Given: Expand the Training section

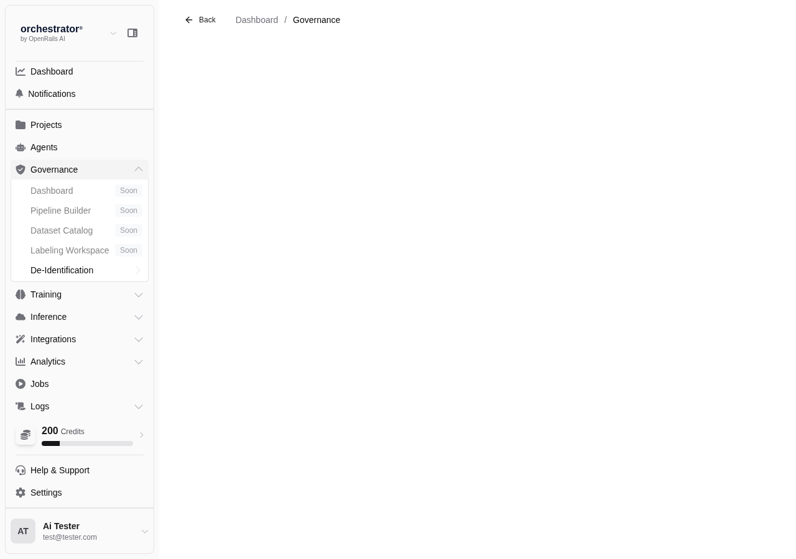Looking at the screenshot, I should [x=80, y=294].
